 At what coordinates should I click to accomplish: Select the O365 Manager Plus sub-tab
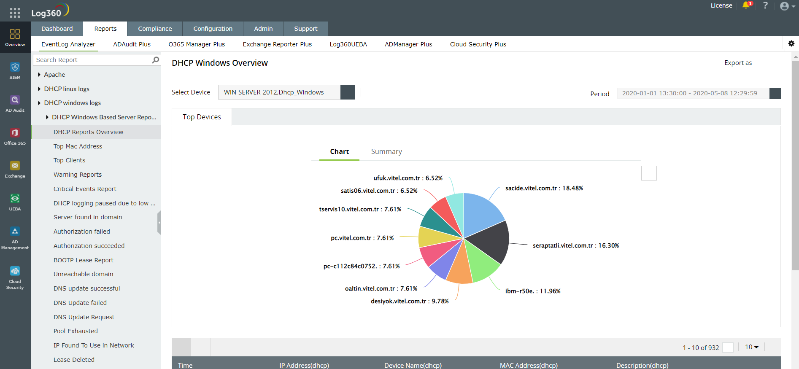tap(197, 44)
